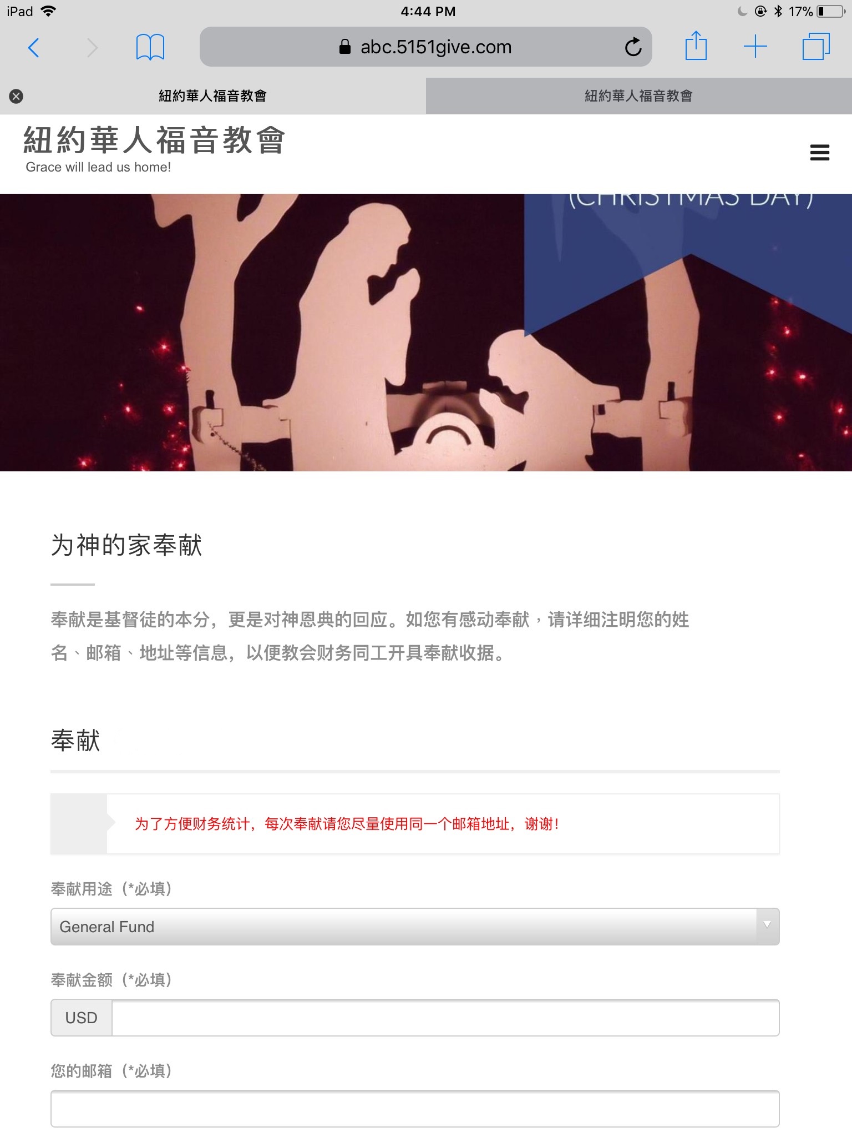Show all tabs overview icon

(816, 47)
